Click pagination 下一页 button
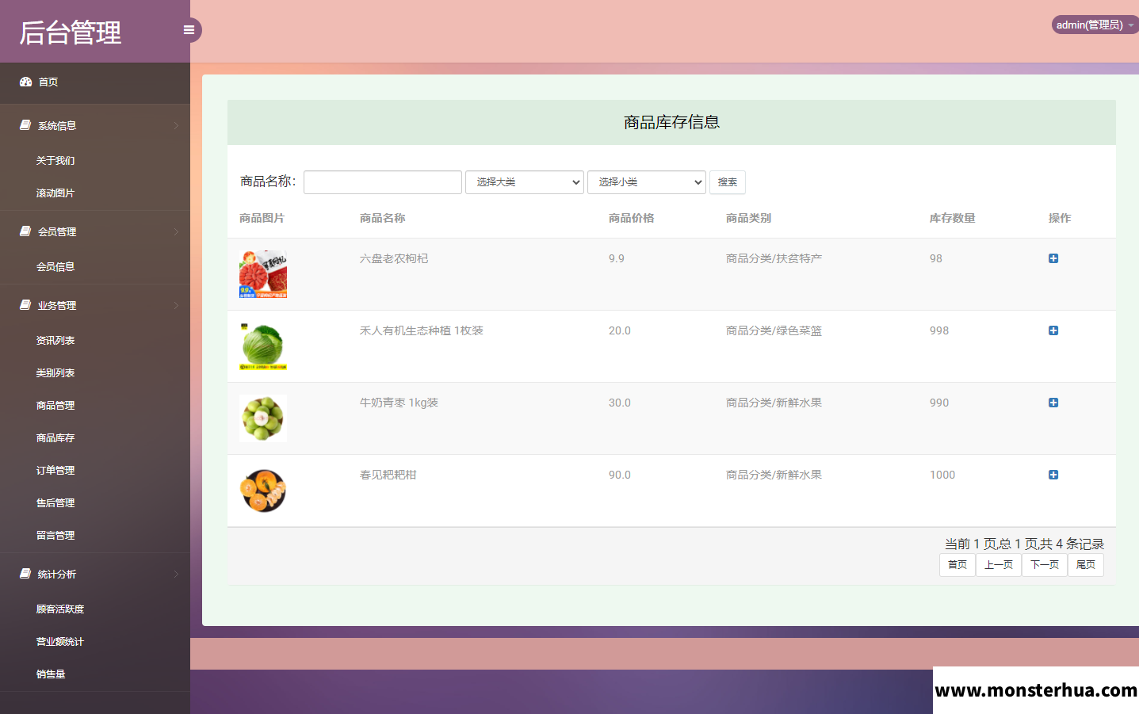The width and height of the screenshot is (1139, 714). click(1045, 565)
